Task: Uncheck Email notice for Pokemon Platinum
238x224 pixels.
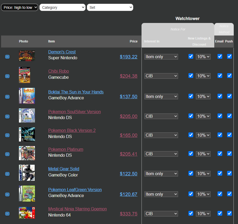Action: [220, 154]
